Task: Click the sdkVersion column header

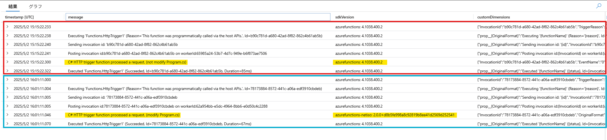Action: [x=344, y=17]
